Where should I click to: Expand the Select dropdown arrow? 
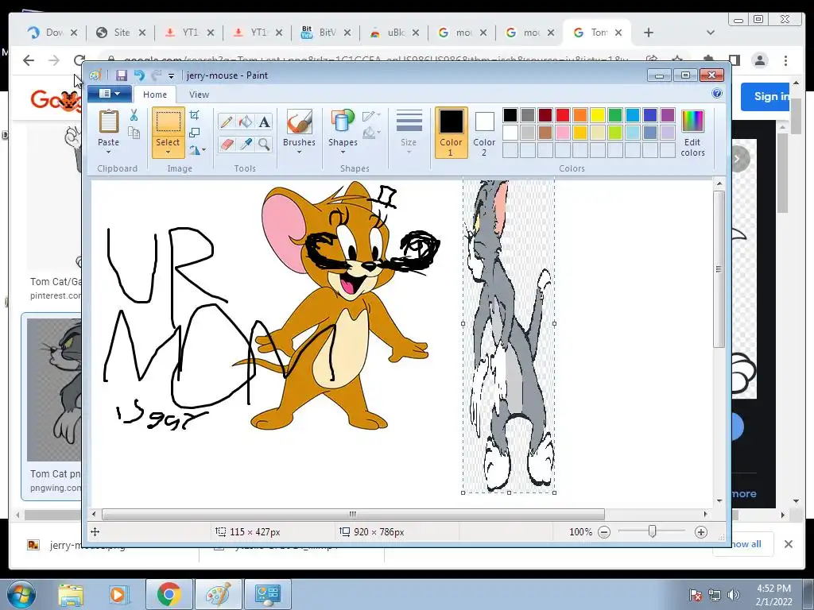(168, 152)
